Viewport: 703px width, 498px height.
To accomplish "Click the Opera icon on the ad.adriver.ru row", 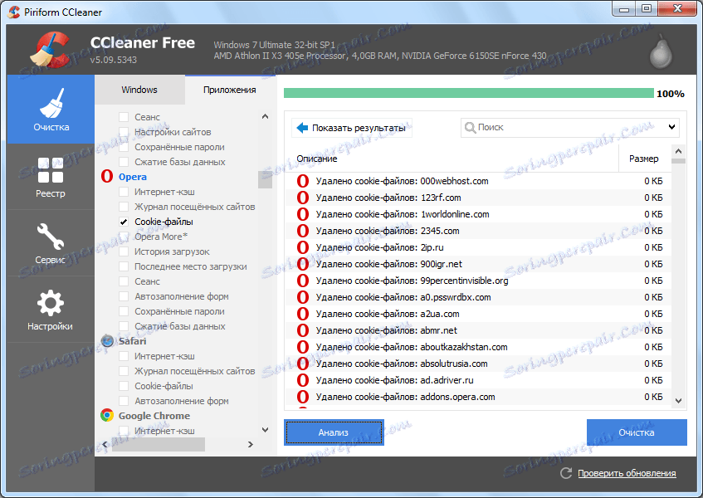I will pyautogui.click(x=303, y=380).
